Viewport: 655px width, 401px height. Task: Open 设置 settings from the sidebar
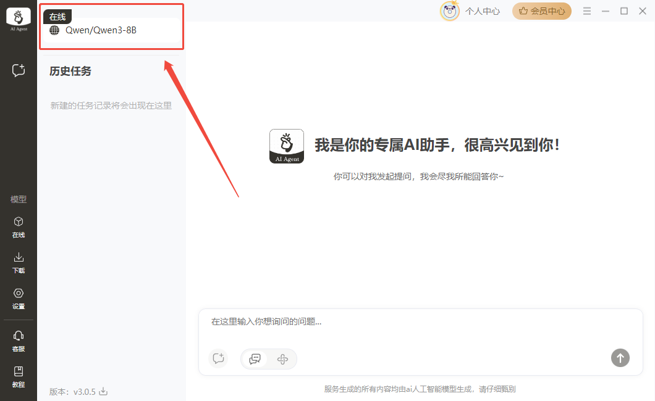[x=19, y=298]
